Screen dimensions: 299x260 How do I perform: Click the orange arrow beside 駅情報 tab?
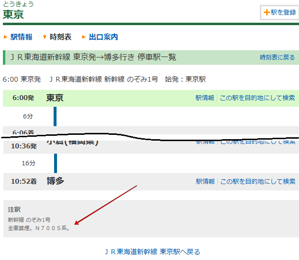coord(5,37)
